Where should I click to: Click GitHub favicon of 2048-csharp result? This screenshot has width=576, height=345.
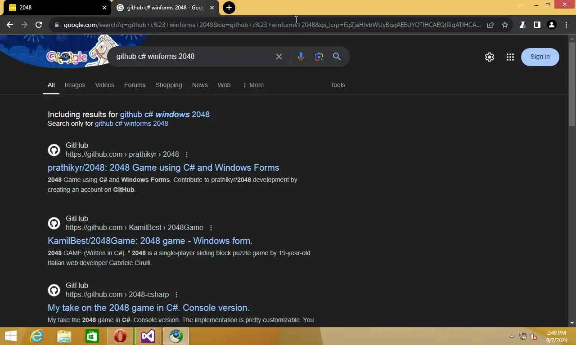[54, 290]
